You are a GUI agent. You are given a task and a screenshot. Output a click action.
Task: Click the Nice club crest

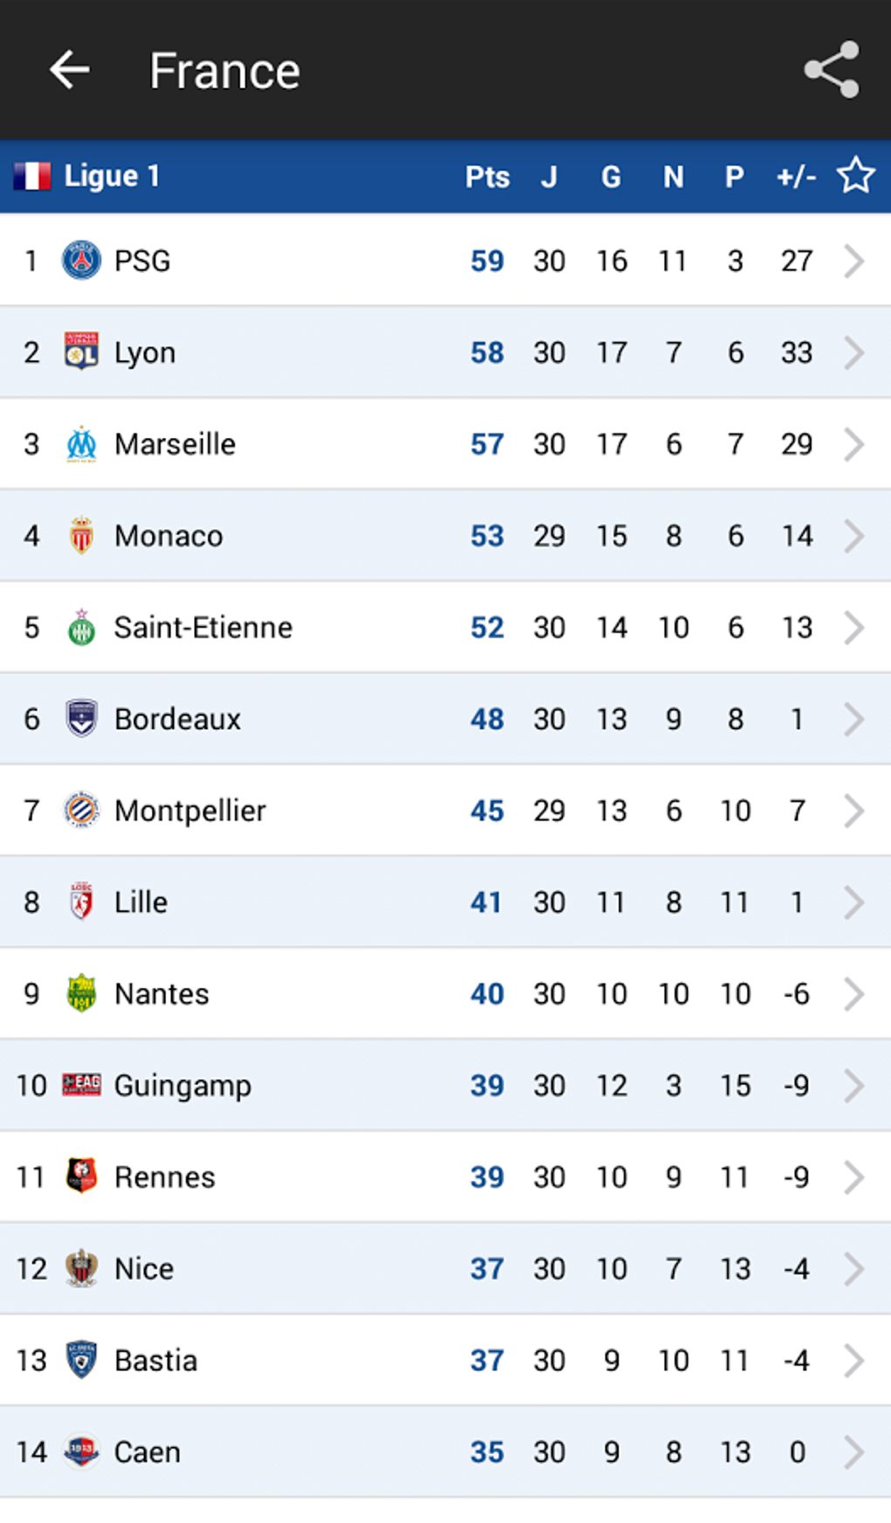point(81,1269)
